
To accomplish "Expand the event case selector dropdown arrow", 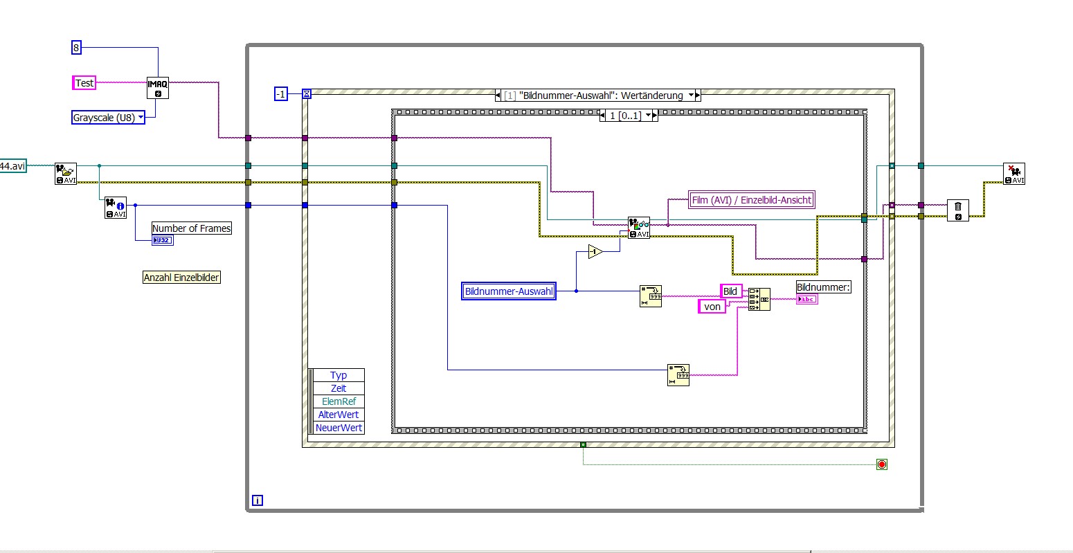I will click(x=689, y=96).
